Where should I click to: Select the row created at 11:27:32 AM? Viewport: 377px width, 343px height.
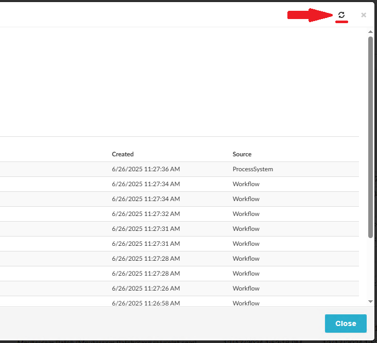coord(146,214)
